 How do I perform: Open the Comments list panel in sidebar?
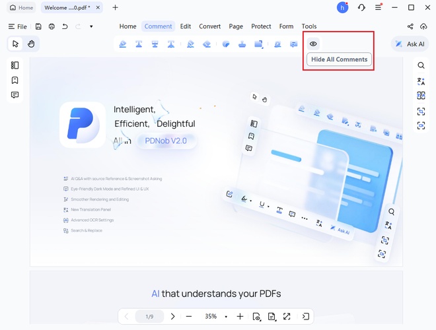[x=15, y=95]
